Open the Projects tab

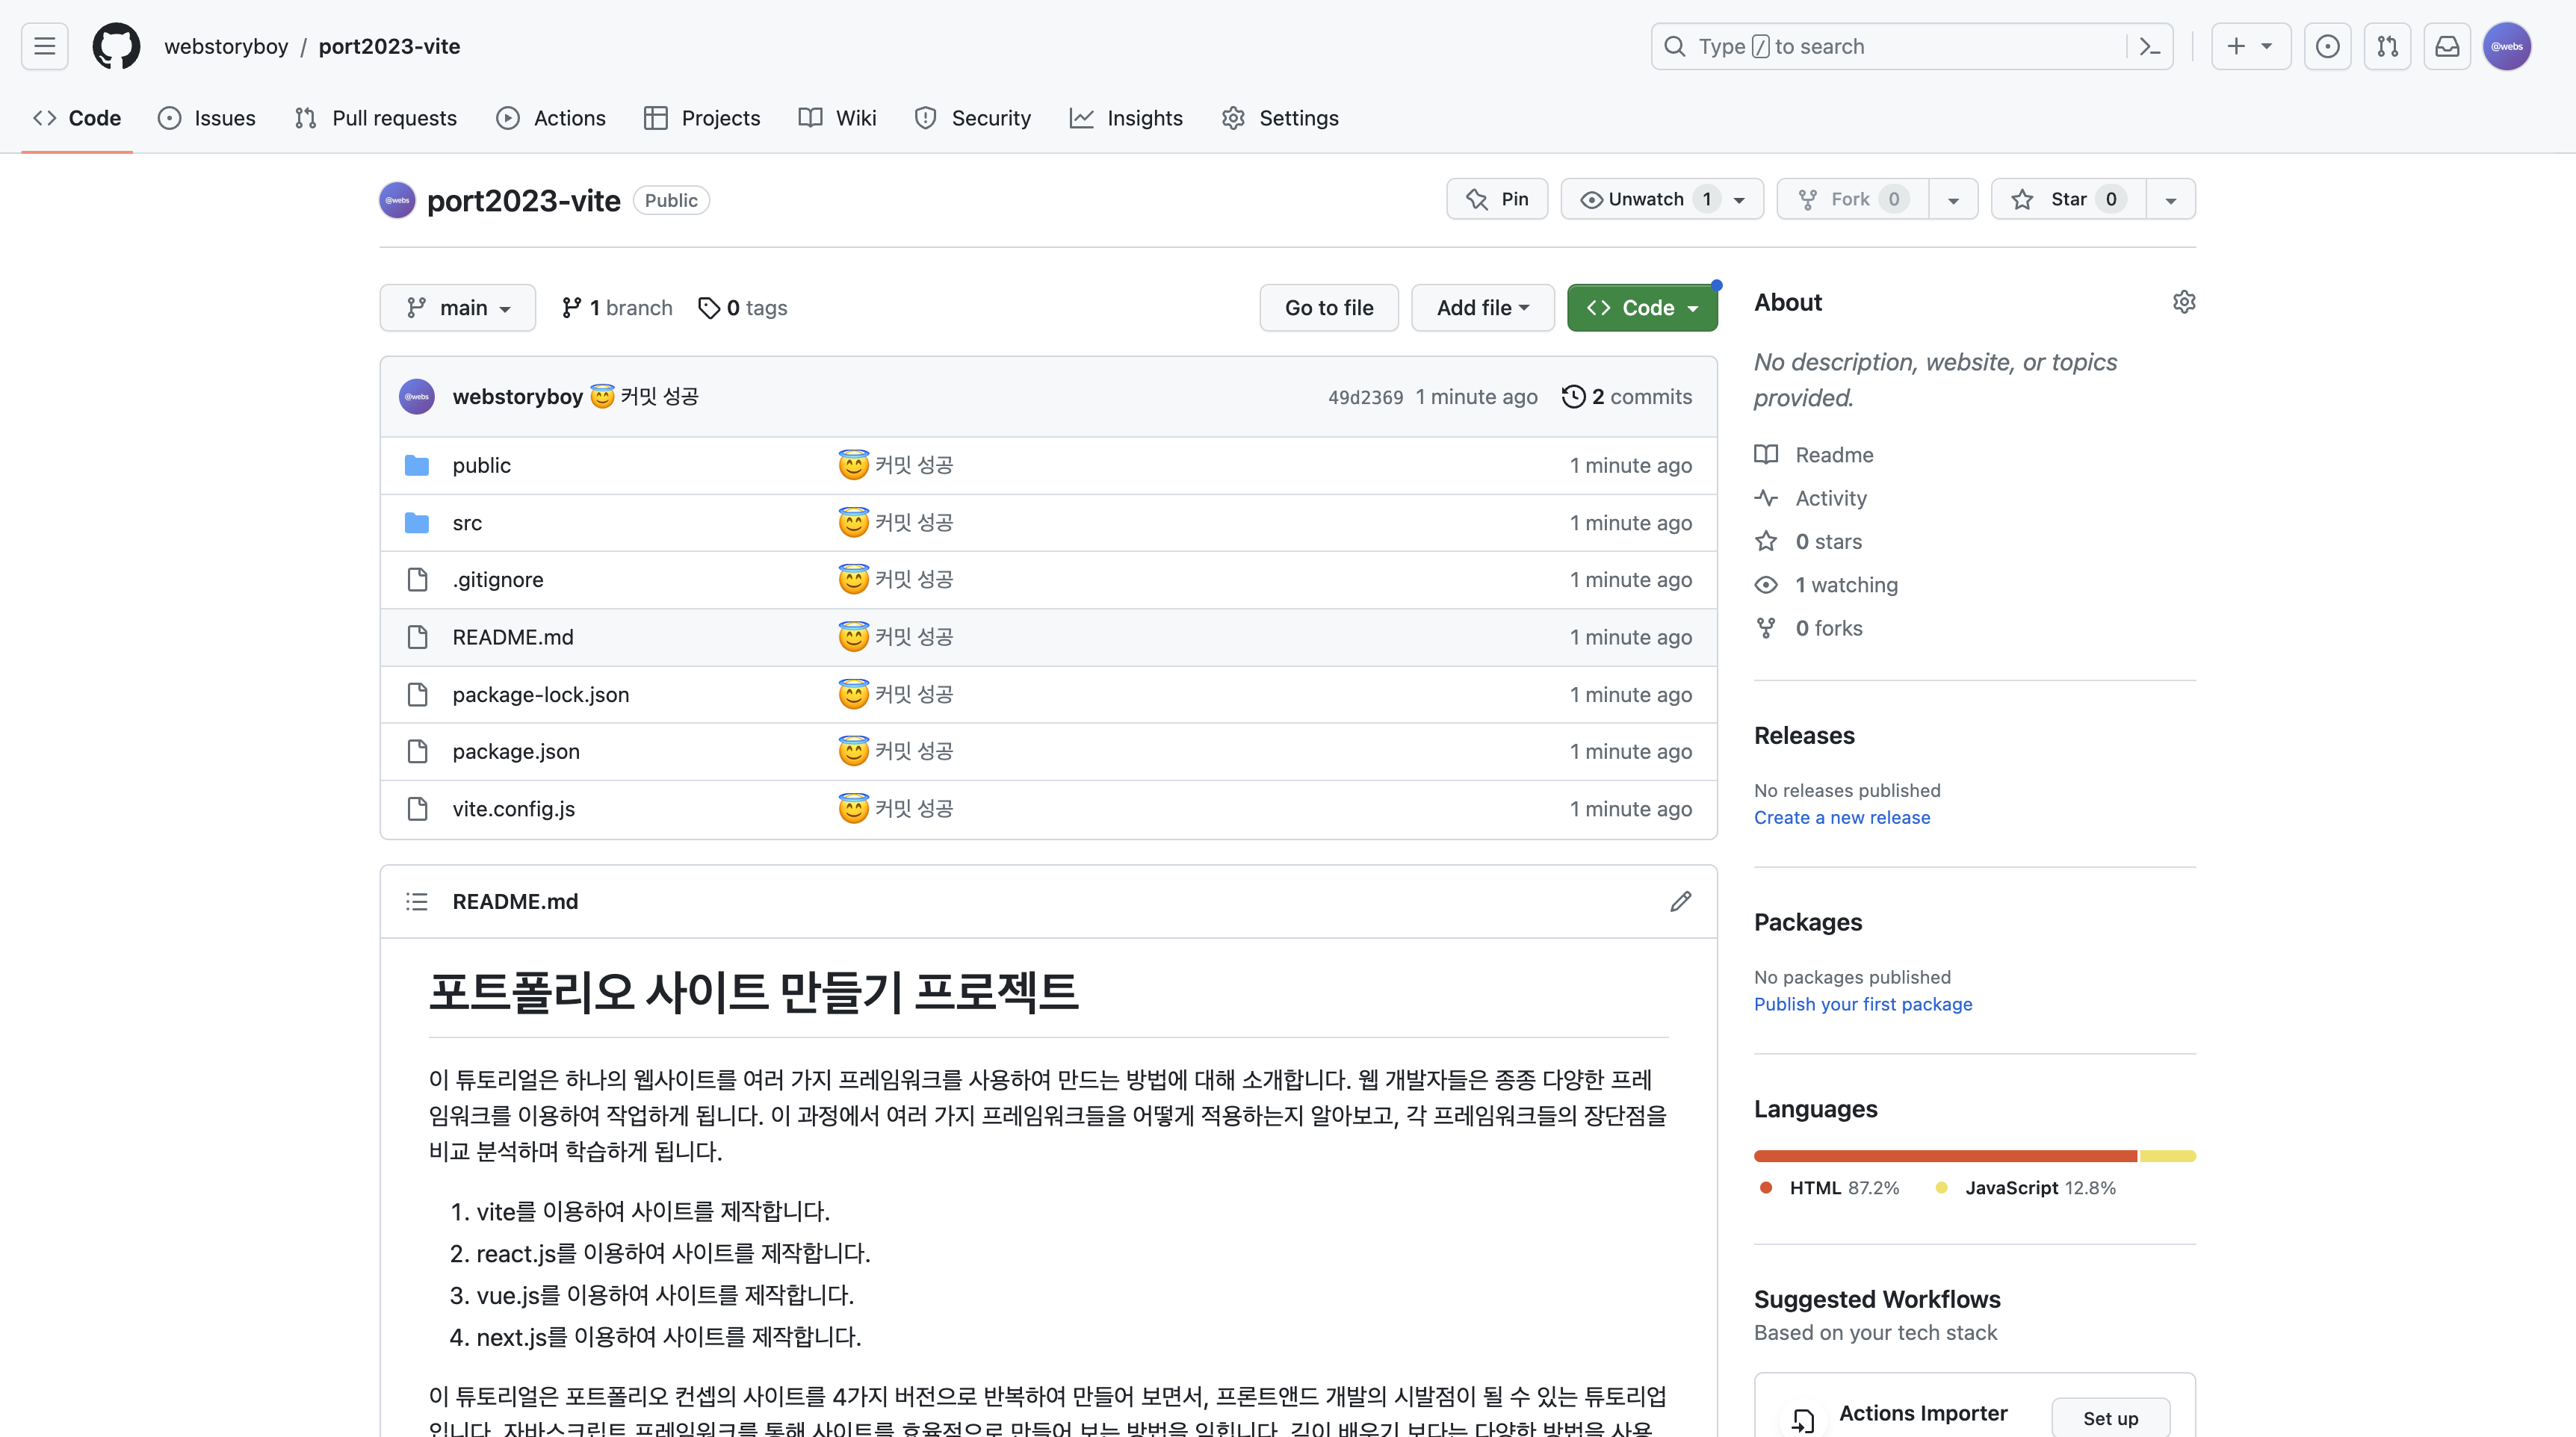pyautogui.click(x=702, y=118)
